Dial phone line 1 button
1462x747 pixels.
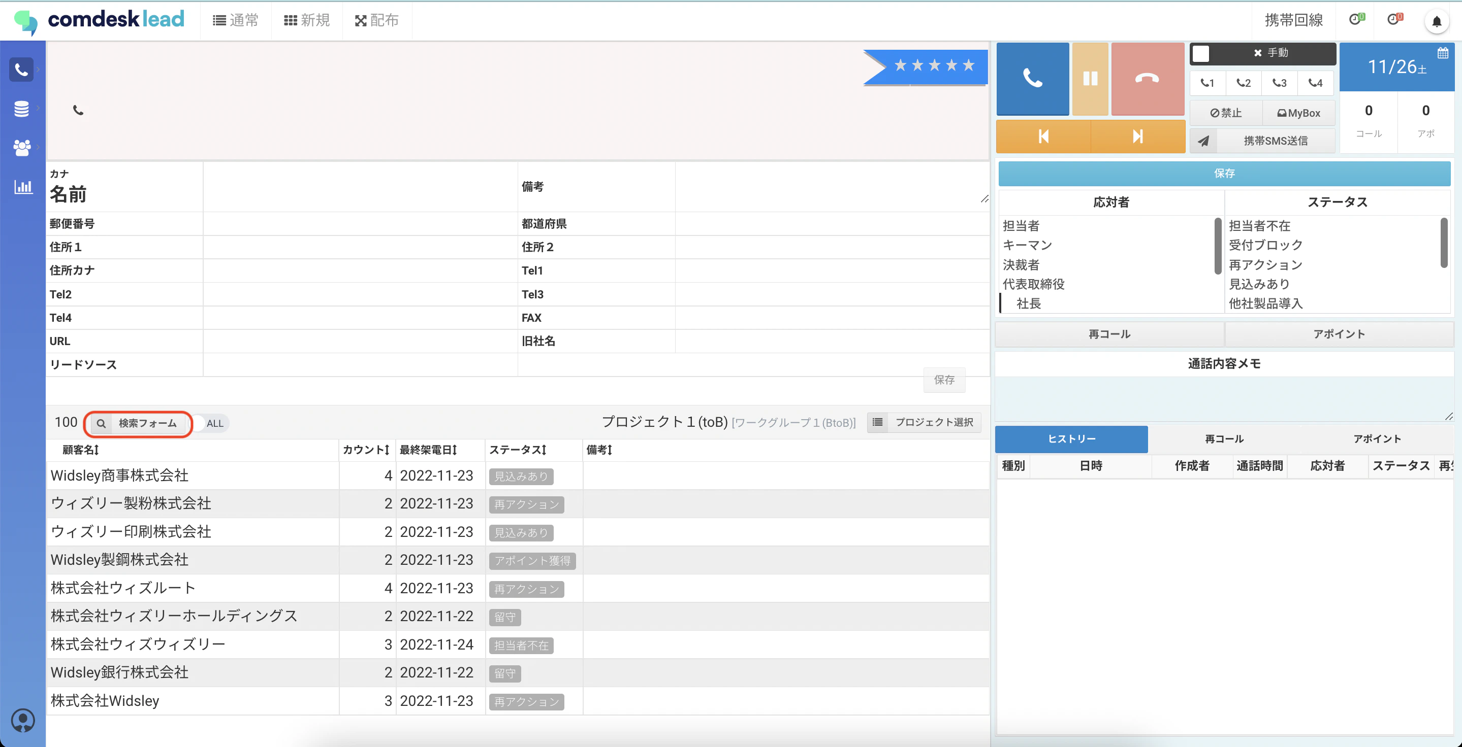coord(1207,83)
